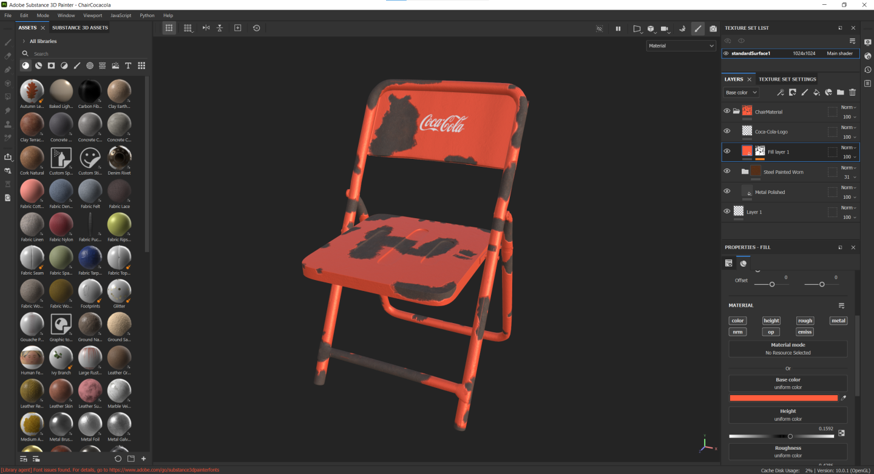Hide the Steel Painted Worn layer

727,171
